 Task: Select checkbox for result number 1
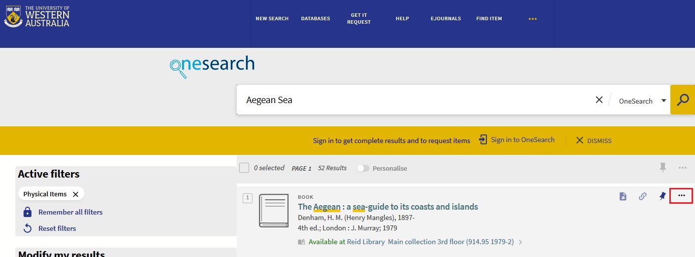pyautogui.click(x=248, y=198)
